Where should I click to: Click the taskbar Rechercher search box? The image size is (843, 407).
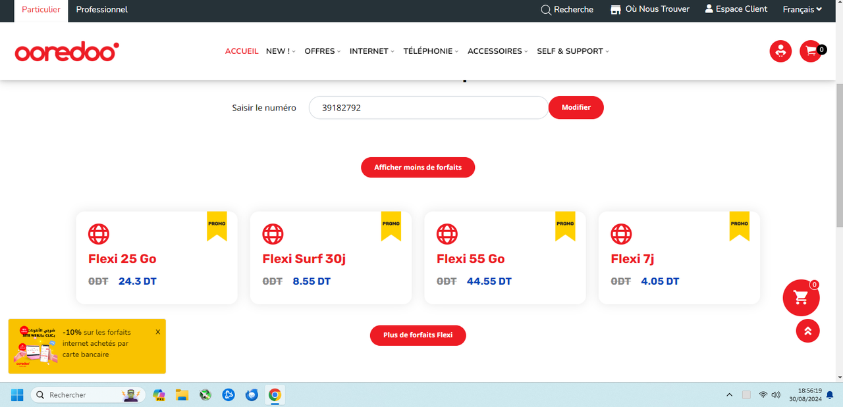[x=88, y=395]
